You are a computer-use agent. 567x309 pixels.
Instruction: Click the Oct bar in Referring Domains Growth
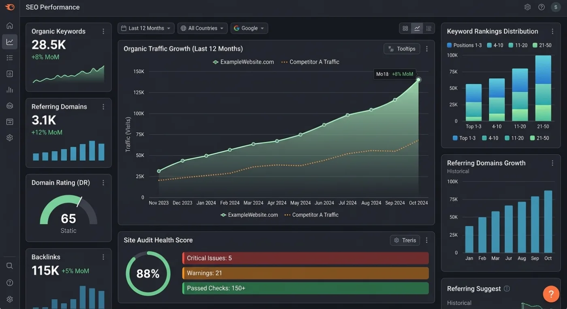click(548, 222)
